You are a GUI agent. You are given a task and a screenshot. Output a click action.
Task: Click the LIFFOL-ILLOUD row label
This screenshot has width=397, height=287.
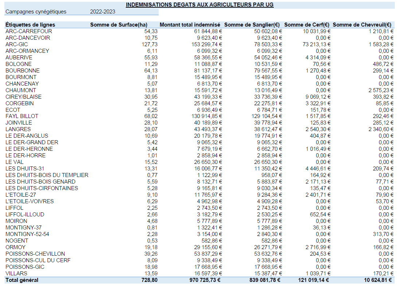point(25,215)
